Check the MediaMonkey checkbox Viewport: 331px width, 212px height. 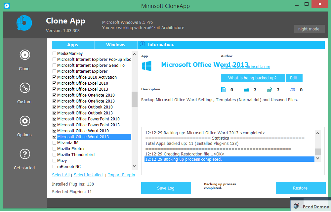pos(55,54)
